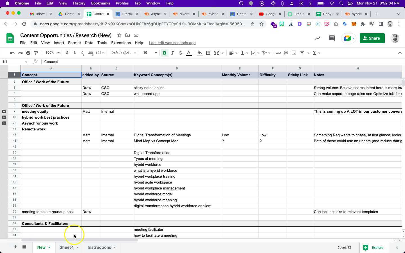This screenshot has height=253, width=405.
Task: Toggle italic formatting
Action: 173,53
